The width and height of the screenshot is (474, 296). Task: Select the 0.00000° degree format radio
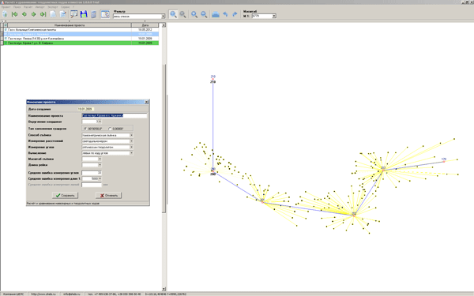tap(110, 129)
